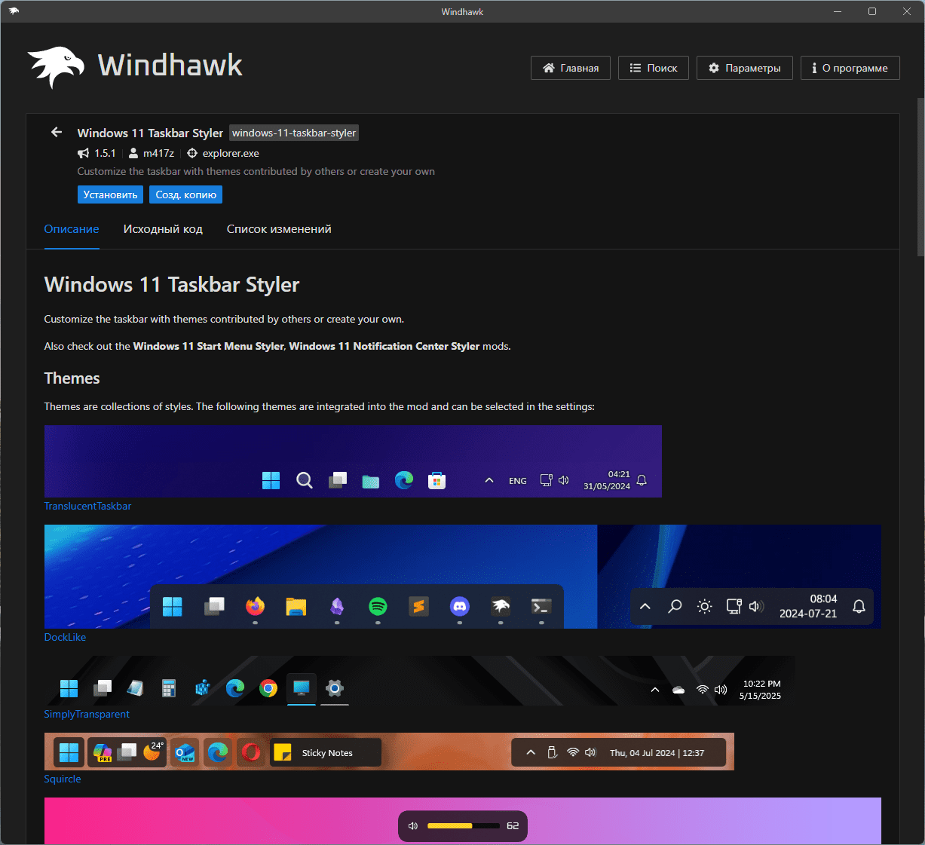Viewport: 925px width, 845px height.
Task: Click the Spotify icon in DockLike preview
Action: pyautogui.click(x=378, y=606)
